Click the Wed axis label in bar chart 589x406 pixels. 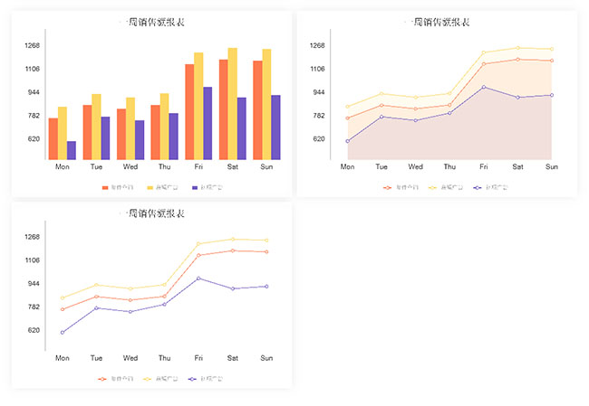click(x=130, y=167)
